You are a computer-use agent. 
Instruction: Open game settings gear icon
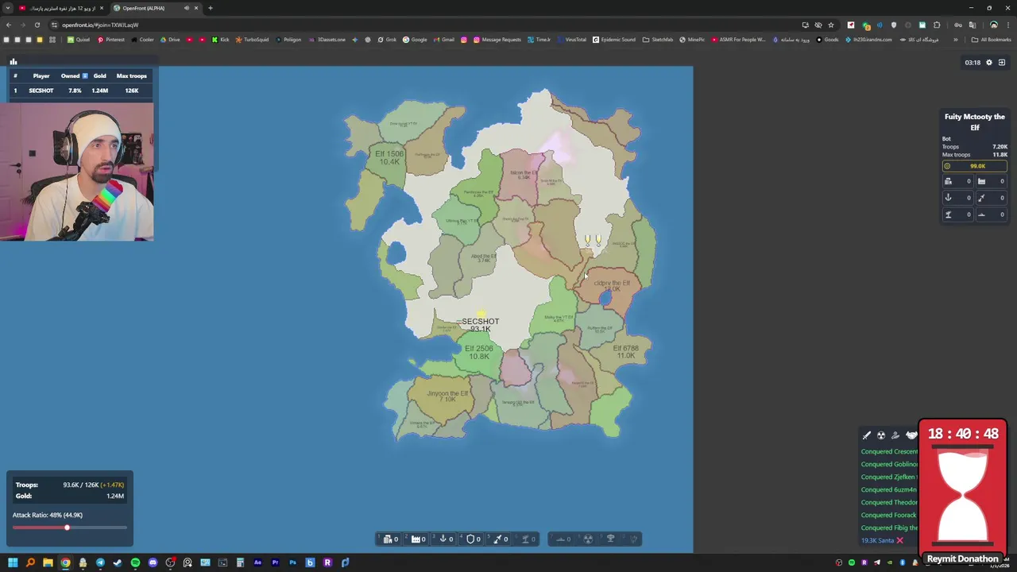pos(989,63)
